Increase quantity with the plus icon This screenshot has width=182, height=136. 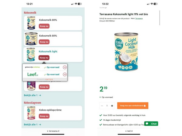tap(112, 106)
